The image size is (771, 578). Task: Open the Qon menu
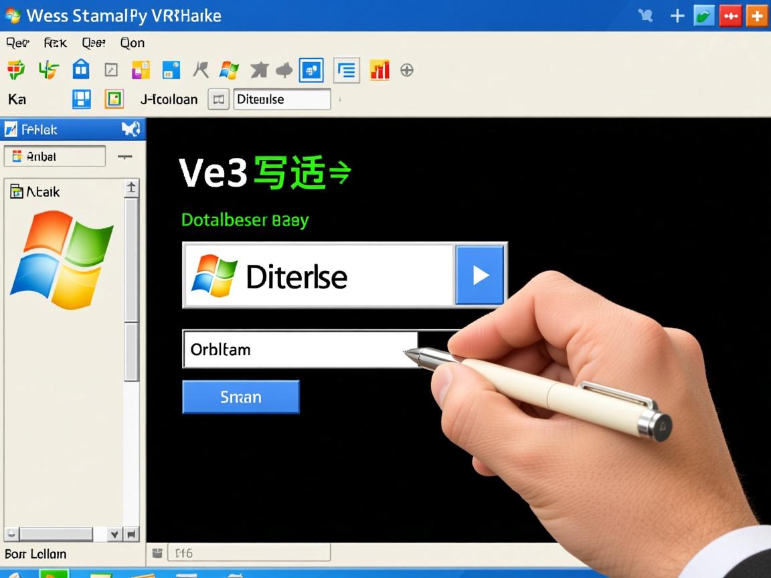(x=133, y=43)
